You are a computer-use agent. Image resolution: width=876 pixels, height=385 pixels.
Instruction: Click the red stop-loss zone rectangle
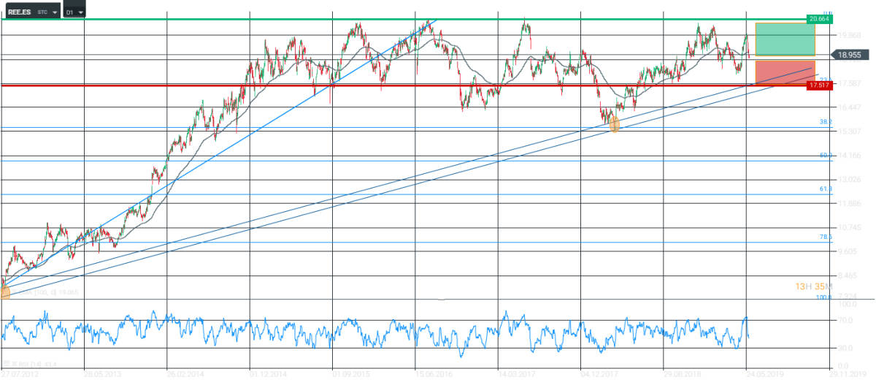point(785,72)
